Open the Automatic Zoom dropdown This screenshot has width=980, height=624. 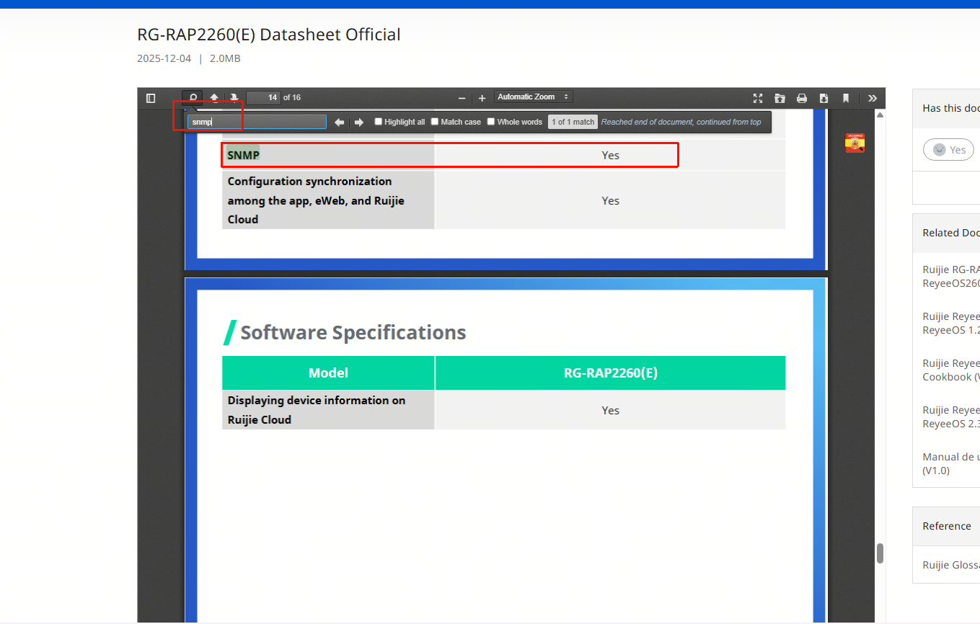coord(533,97)
